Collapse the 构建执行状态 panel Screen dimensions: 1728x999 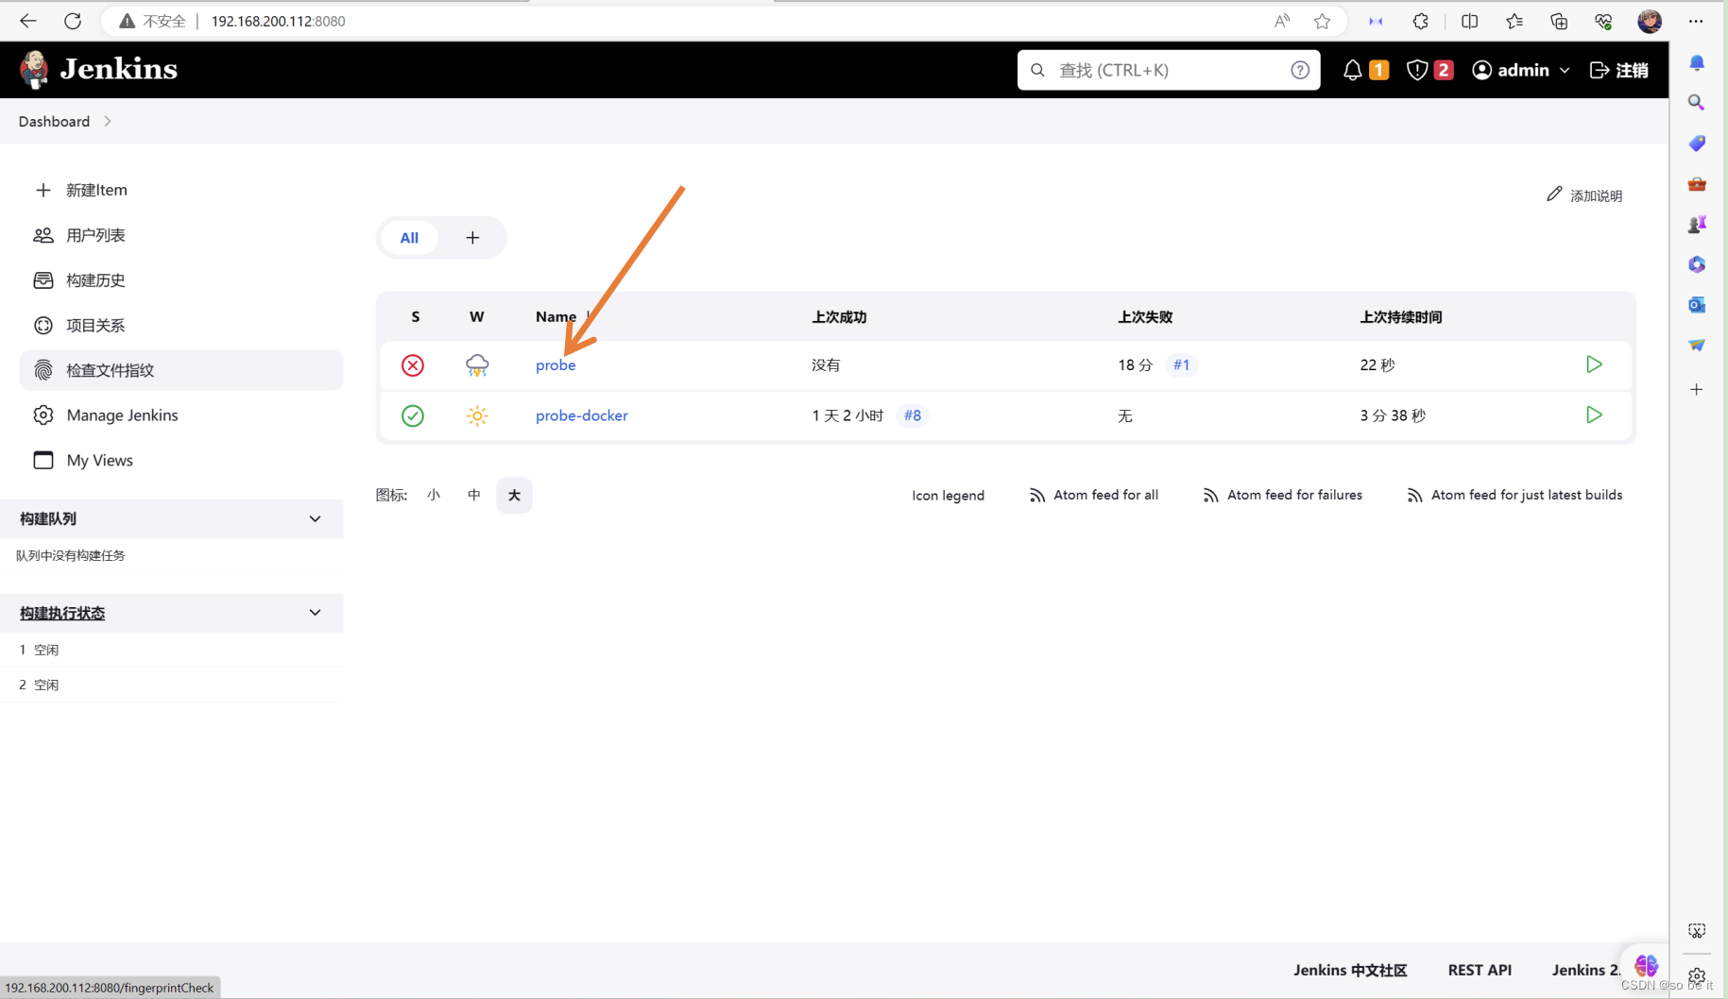coord(315,614)
